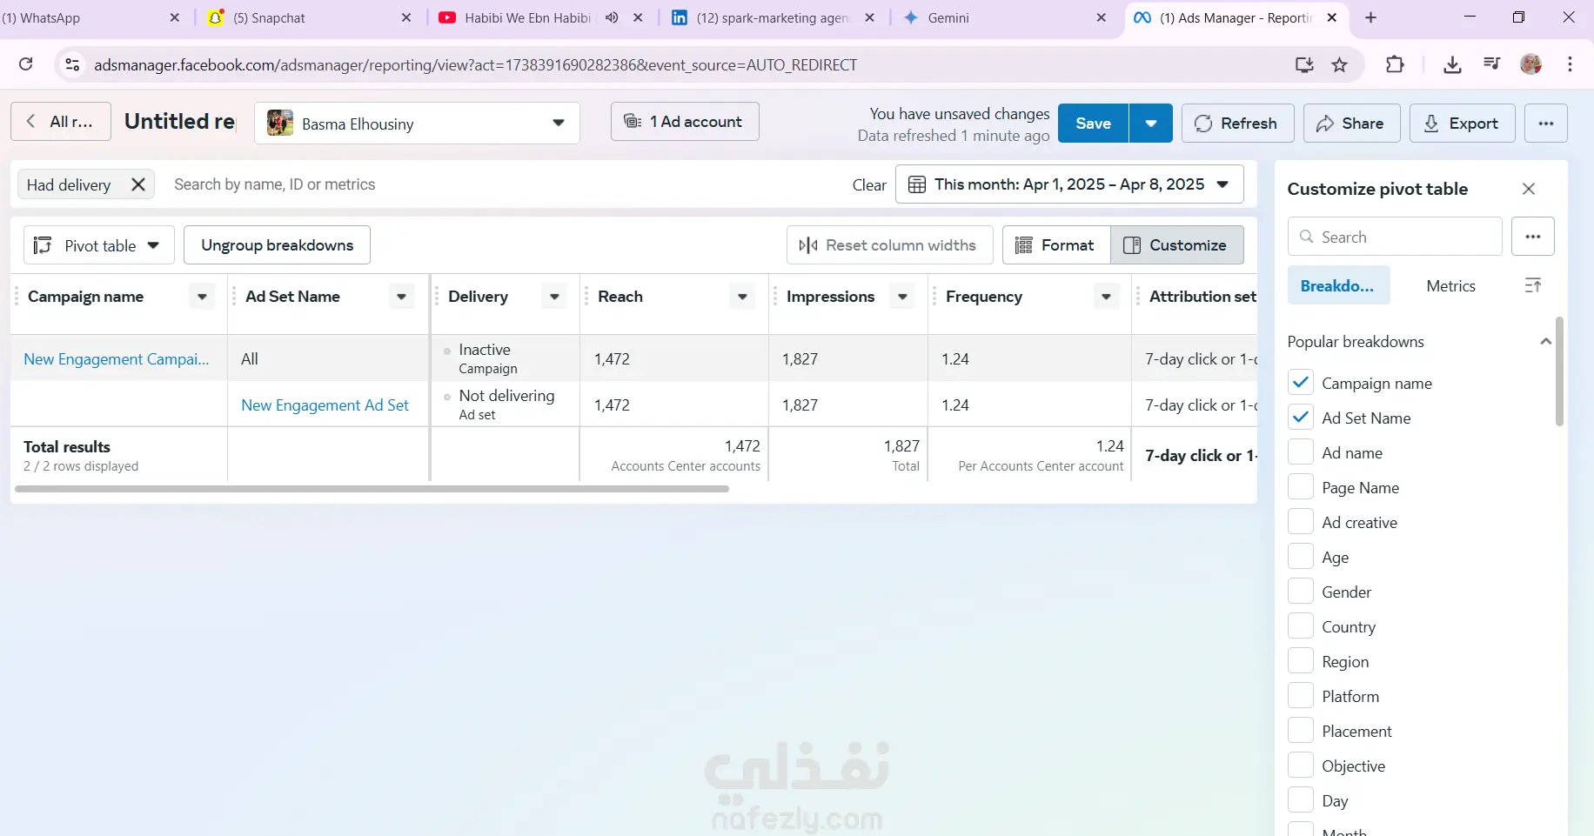Open the Basma Elhousiny account selector

click(x=418, y=124)
